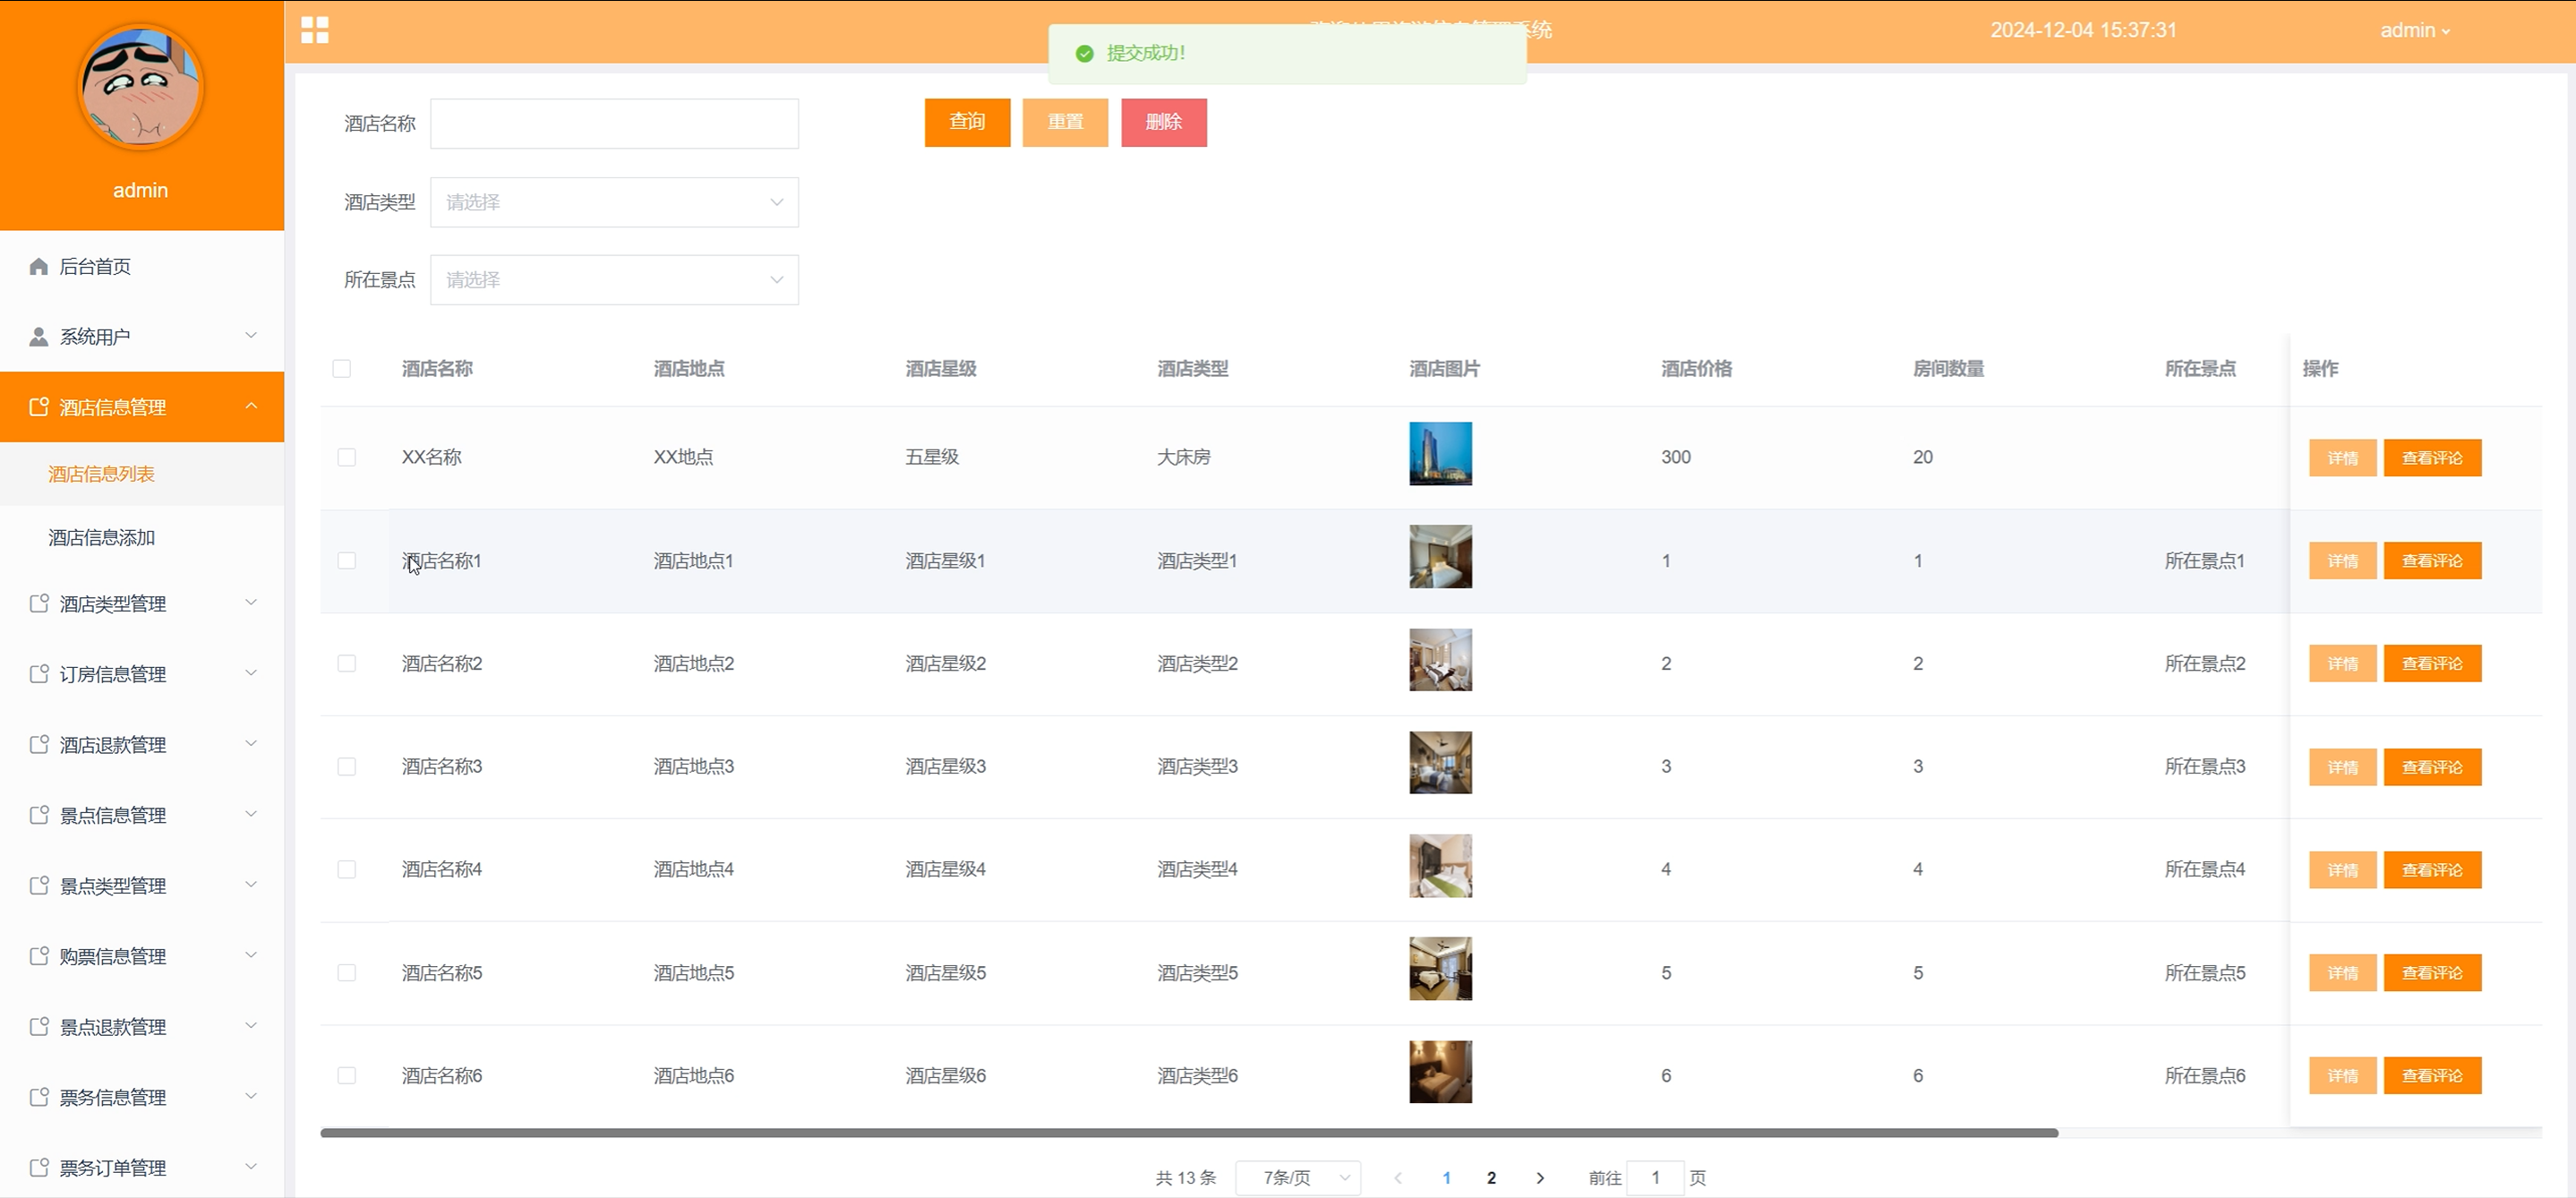Click the 查询 search button

click(967, 122)
